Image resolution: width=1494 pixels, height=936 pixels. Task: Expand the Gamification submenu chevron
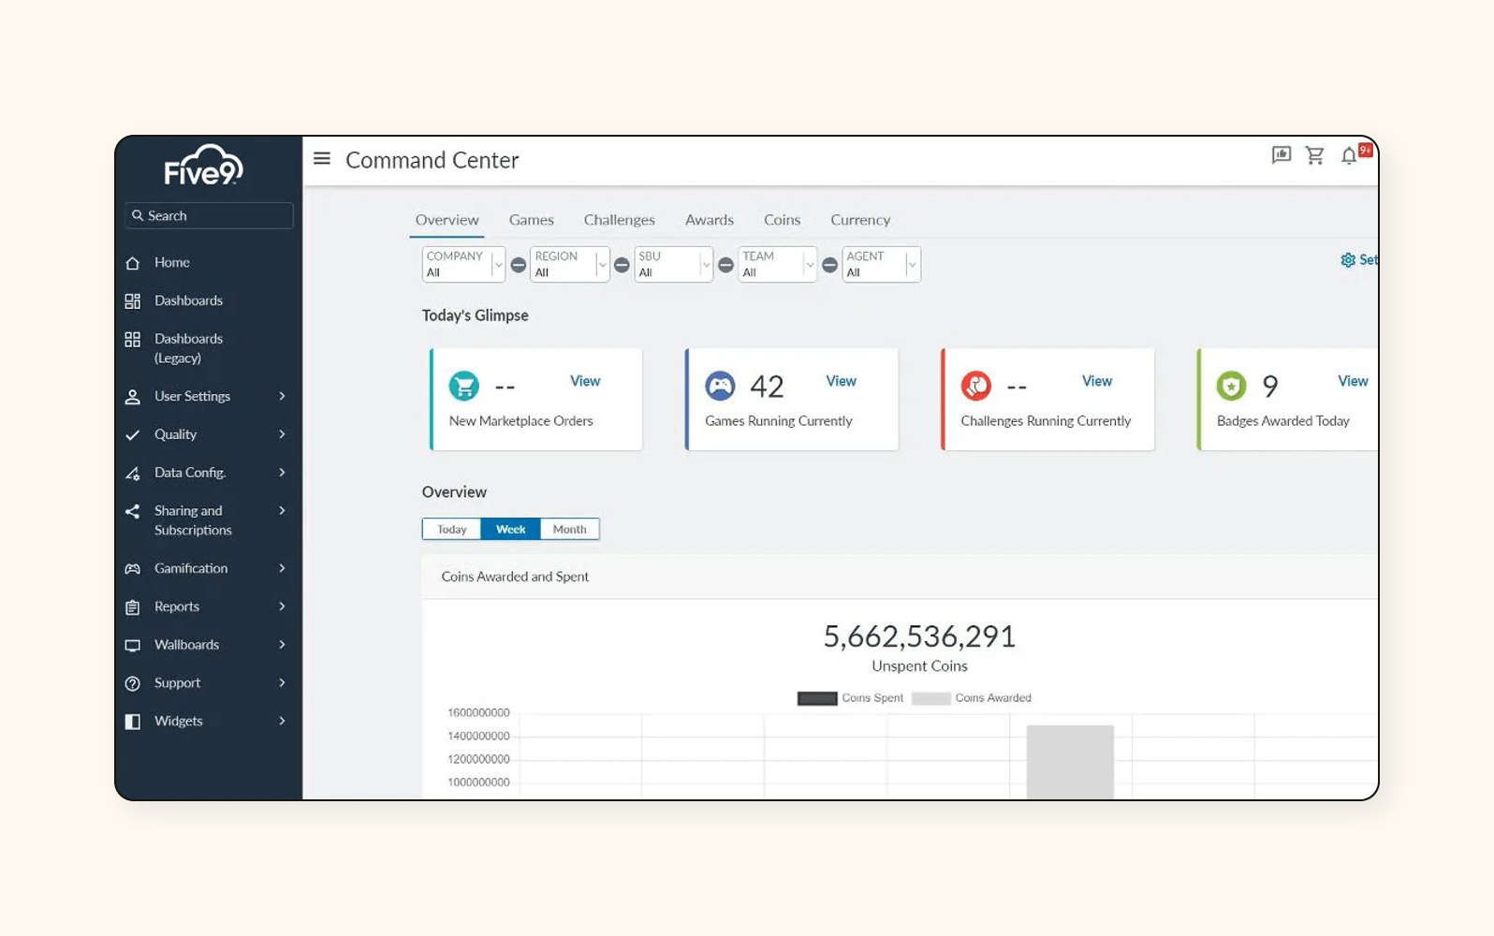[282, 569]
